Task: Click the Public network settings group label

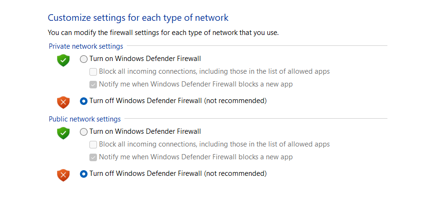Action: tap(85, 119)
